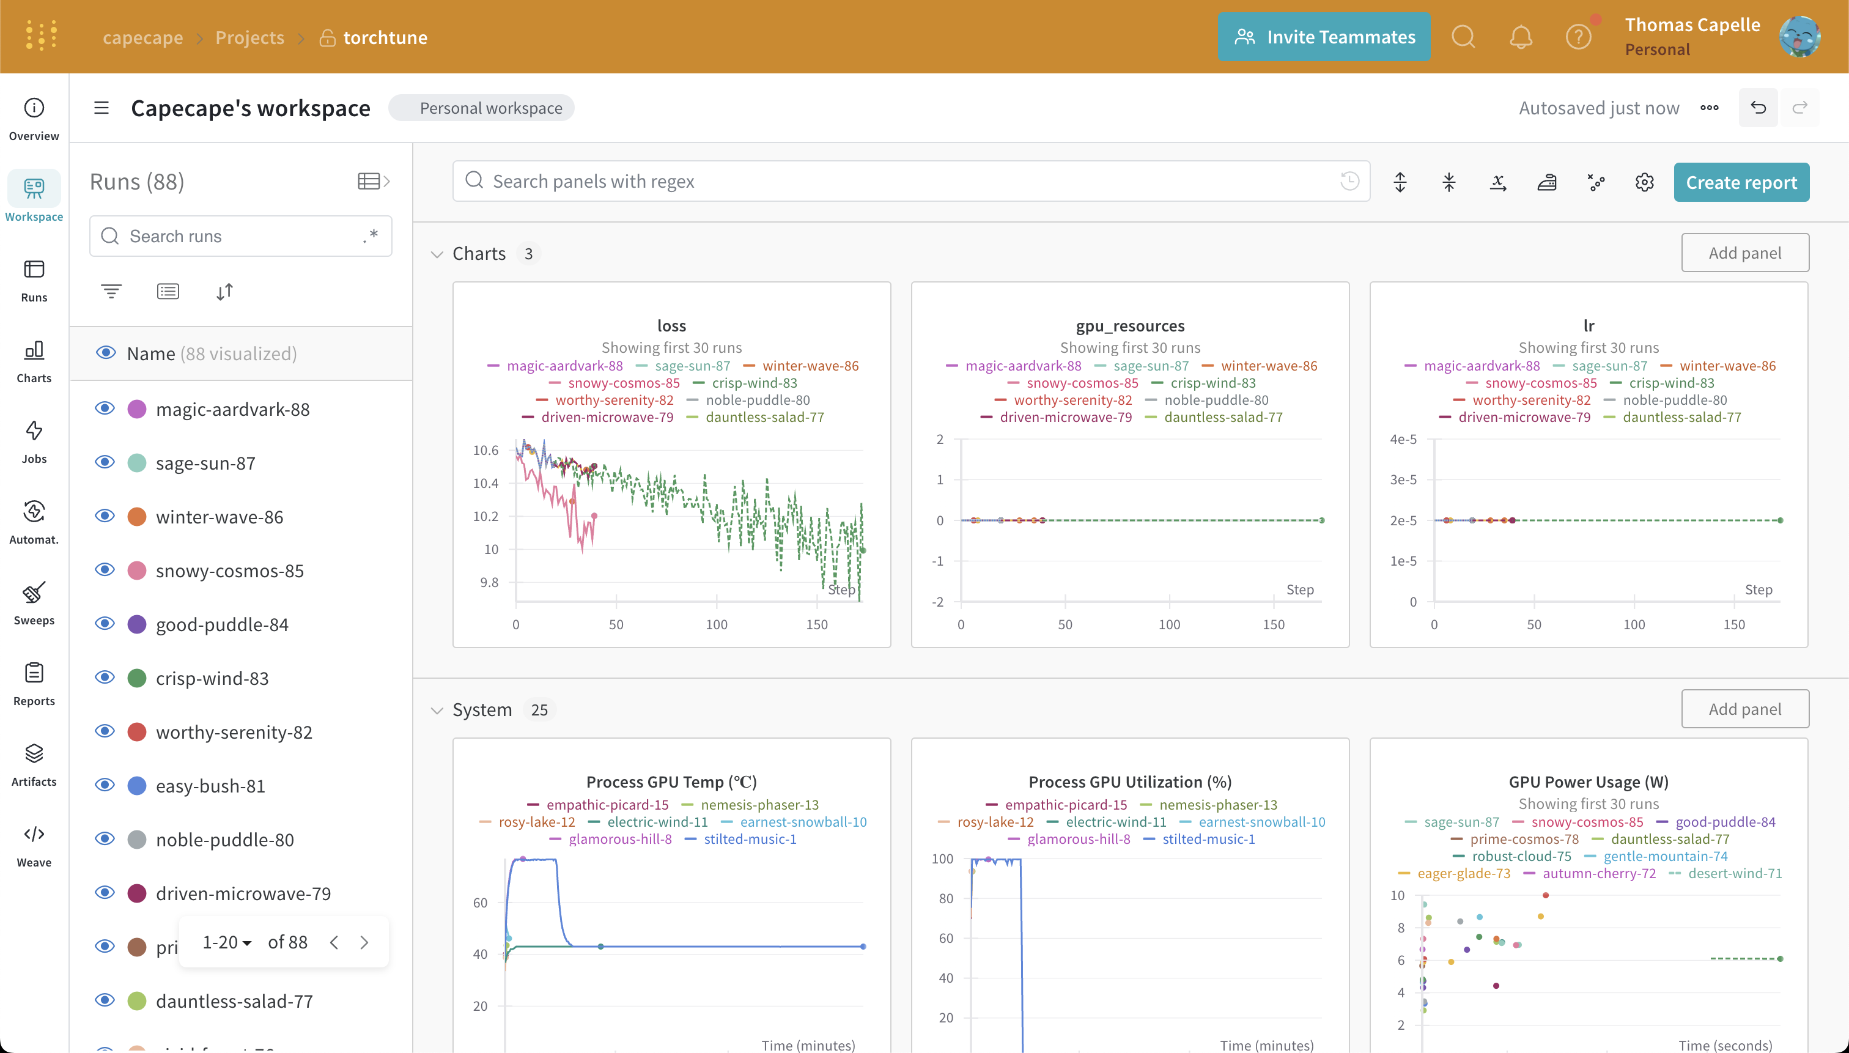
Task: Open the Sweeps sidebar icon
Action: pos(34,594)
